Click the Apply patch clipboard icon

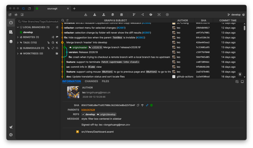(x=121, y=15)
